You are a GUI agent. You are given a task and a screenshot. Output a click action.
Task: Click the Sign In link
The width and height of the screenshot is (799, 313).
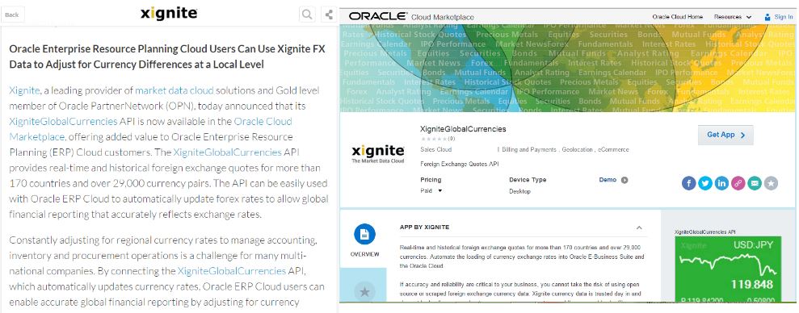click(x=783, y=17)
